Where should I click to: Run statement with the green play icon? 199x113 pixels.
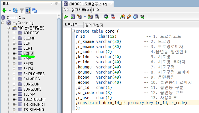[66, 17]
